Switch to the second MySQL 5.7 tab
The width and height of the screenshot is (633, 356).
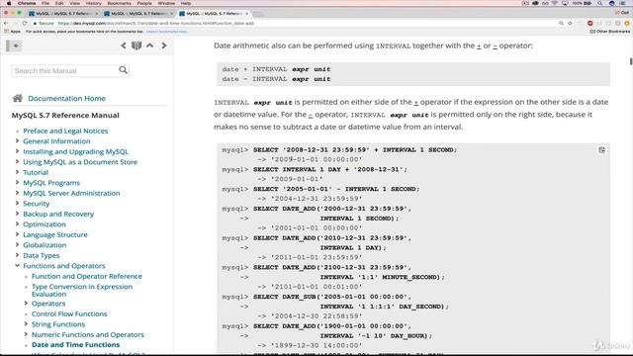pos(138,14)
